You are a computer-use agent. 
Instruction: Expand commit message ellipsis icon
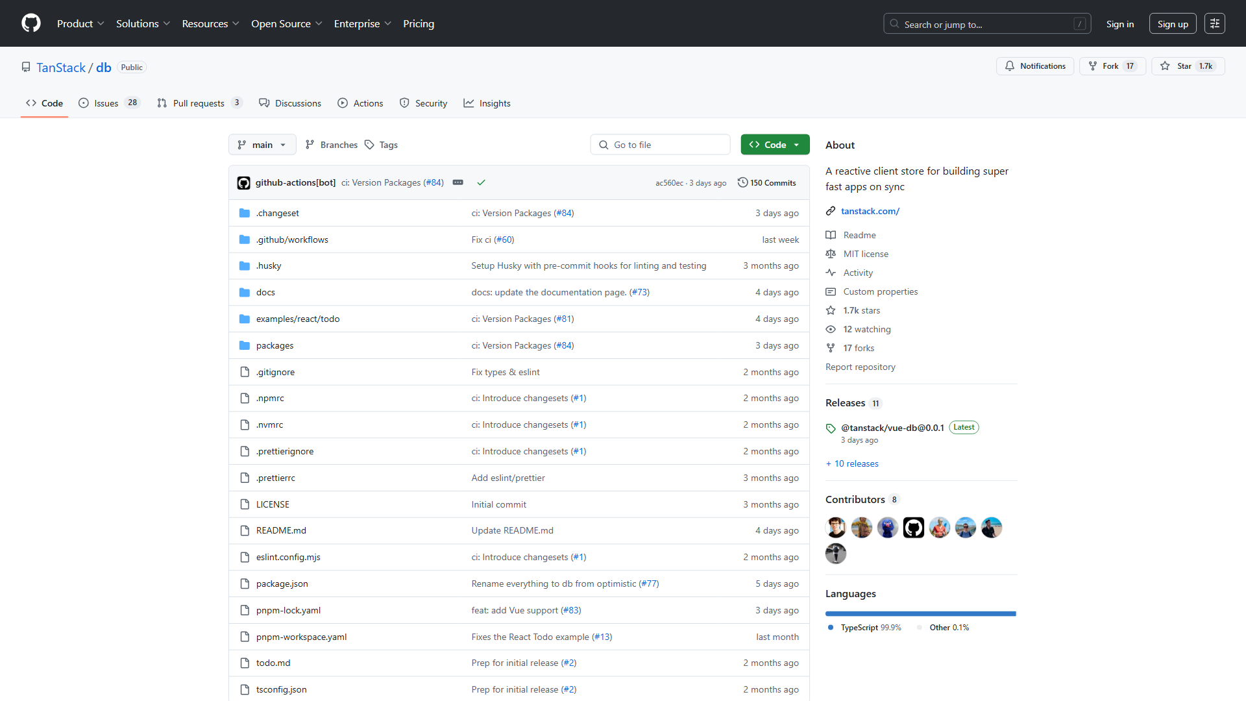458,182
